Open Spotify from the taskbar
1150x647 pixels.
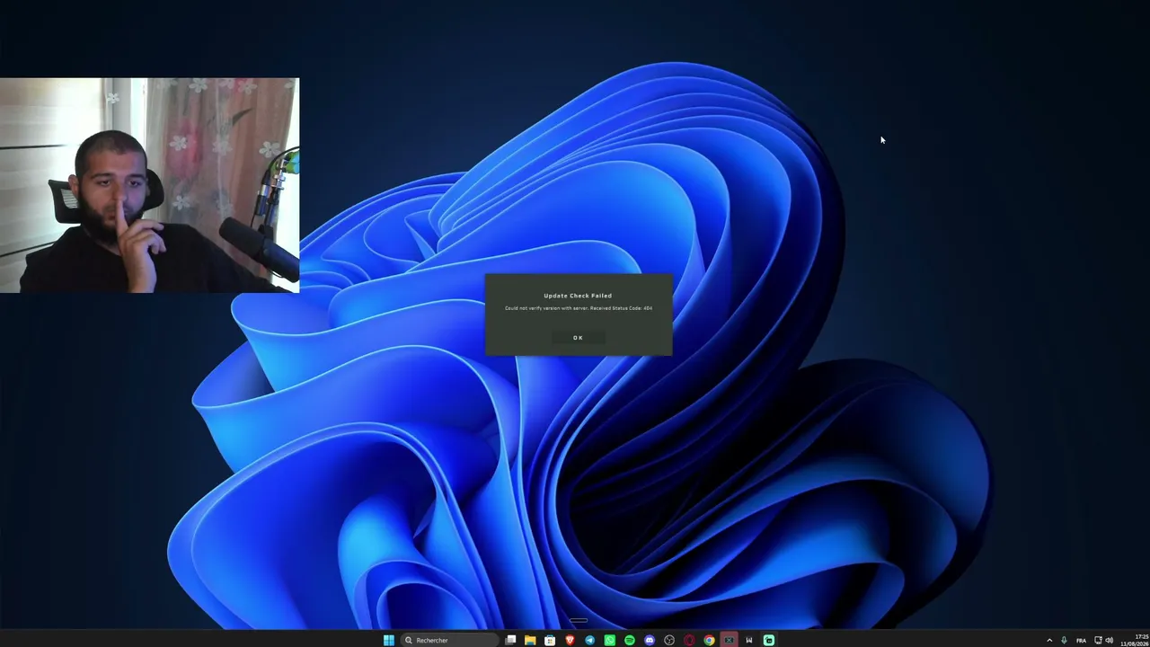(x=630, y=640)
